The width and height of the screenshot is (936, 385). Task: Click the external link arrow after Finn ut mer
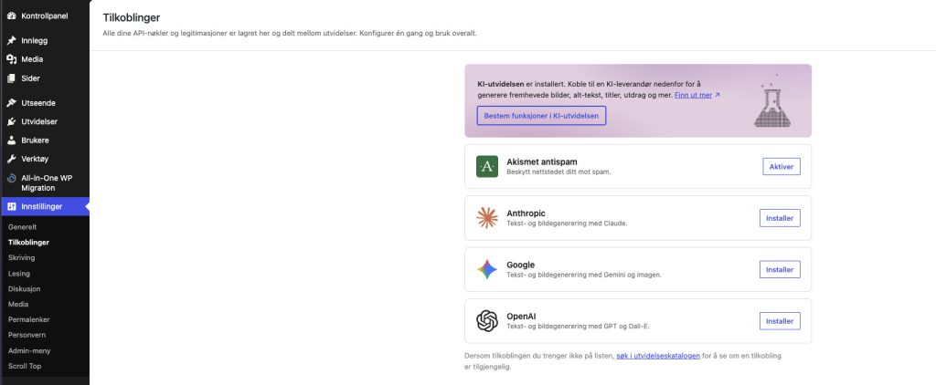click(718, 96)
